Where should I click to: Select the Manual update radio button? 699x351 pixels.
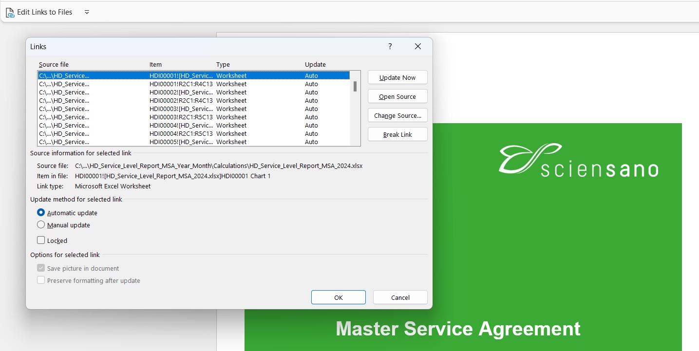[41, 225]
